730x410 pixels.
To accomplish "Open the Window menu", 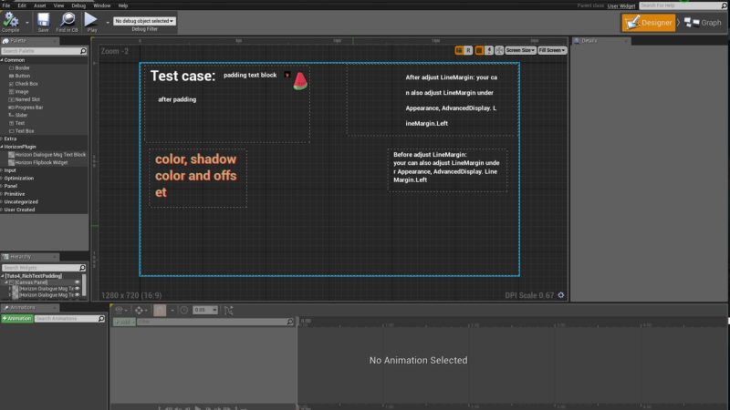I will 101,5.
